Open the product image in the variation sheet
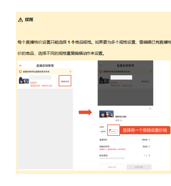This screenshot has width=171, height=186. 107,114
